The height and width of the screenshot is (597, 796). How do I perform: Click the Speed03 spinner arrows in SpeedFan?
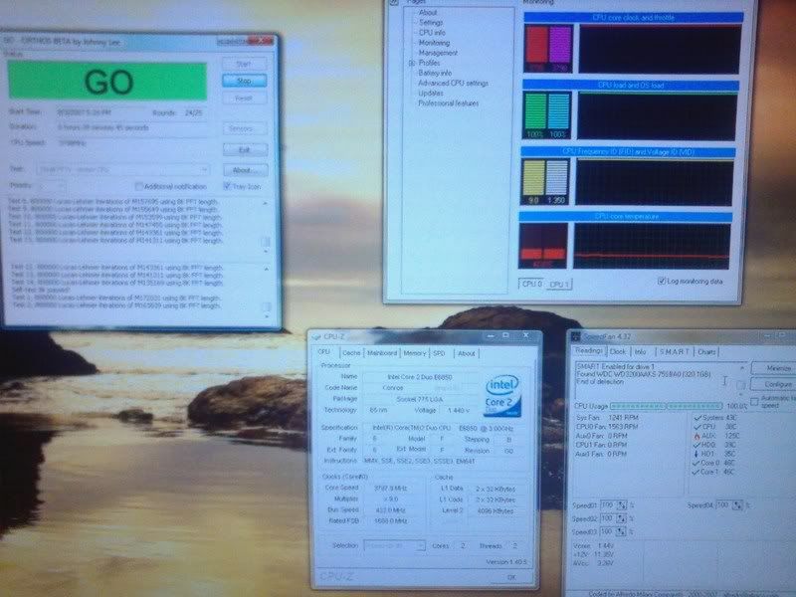point(620,532)
